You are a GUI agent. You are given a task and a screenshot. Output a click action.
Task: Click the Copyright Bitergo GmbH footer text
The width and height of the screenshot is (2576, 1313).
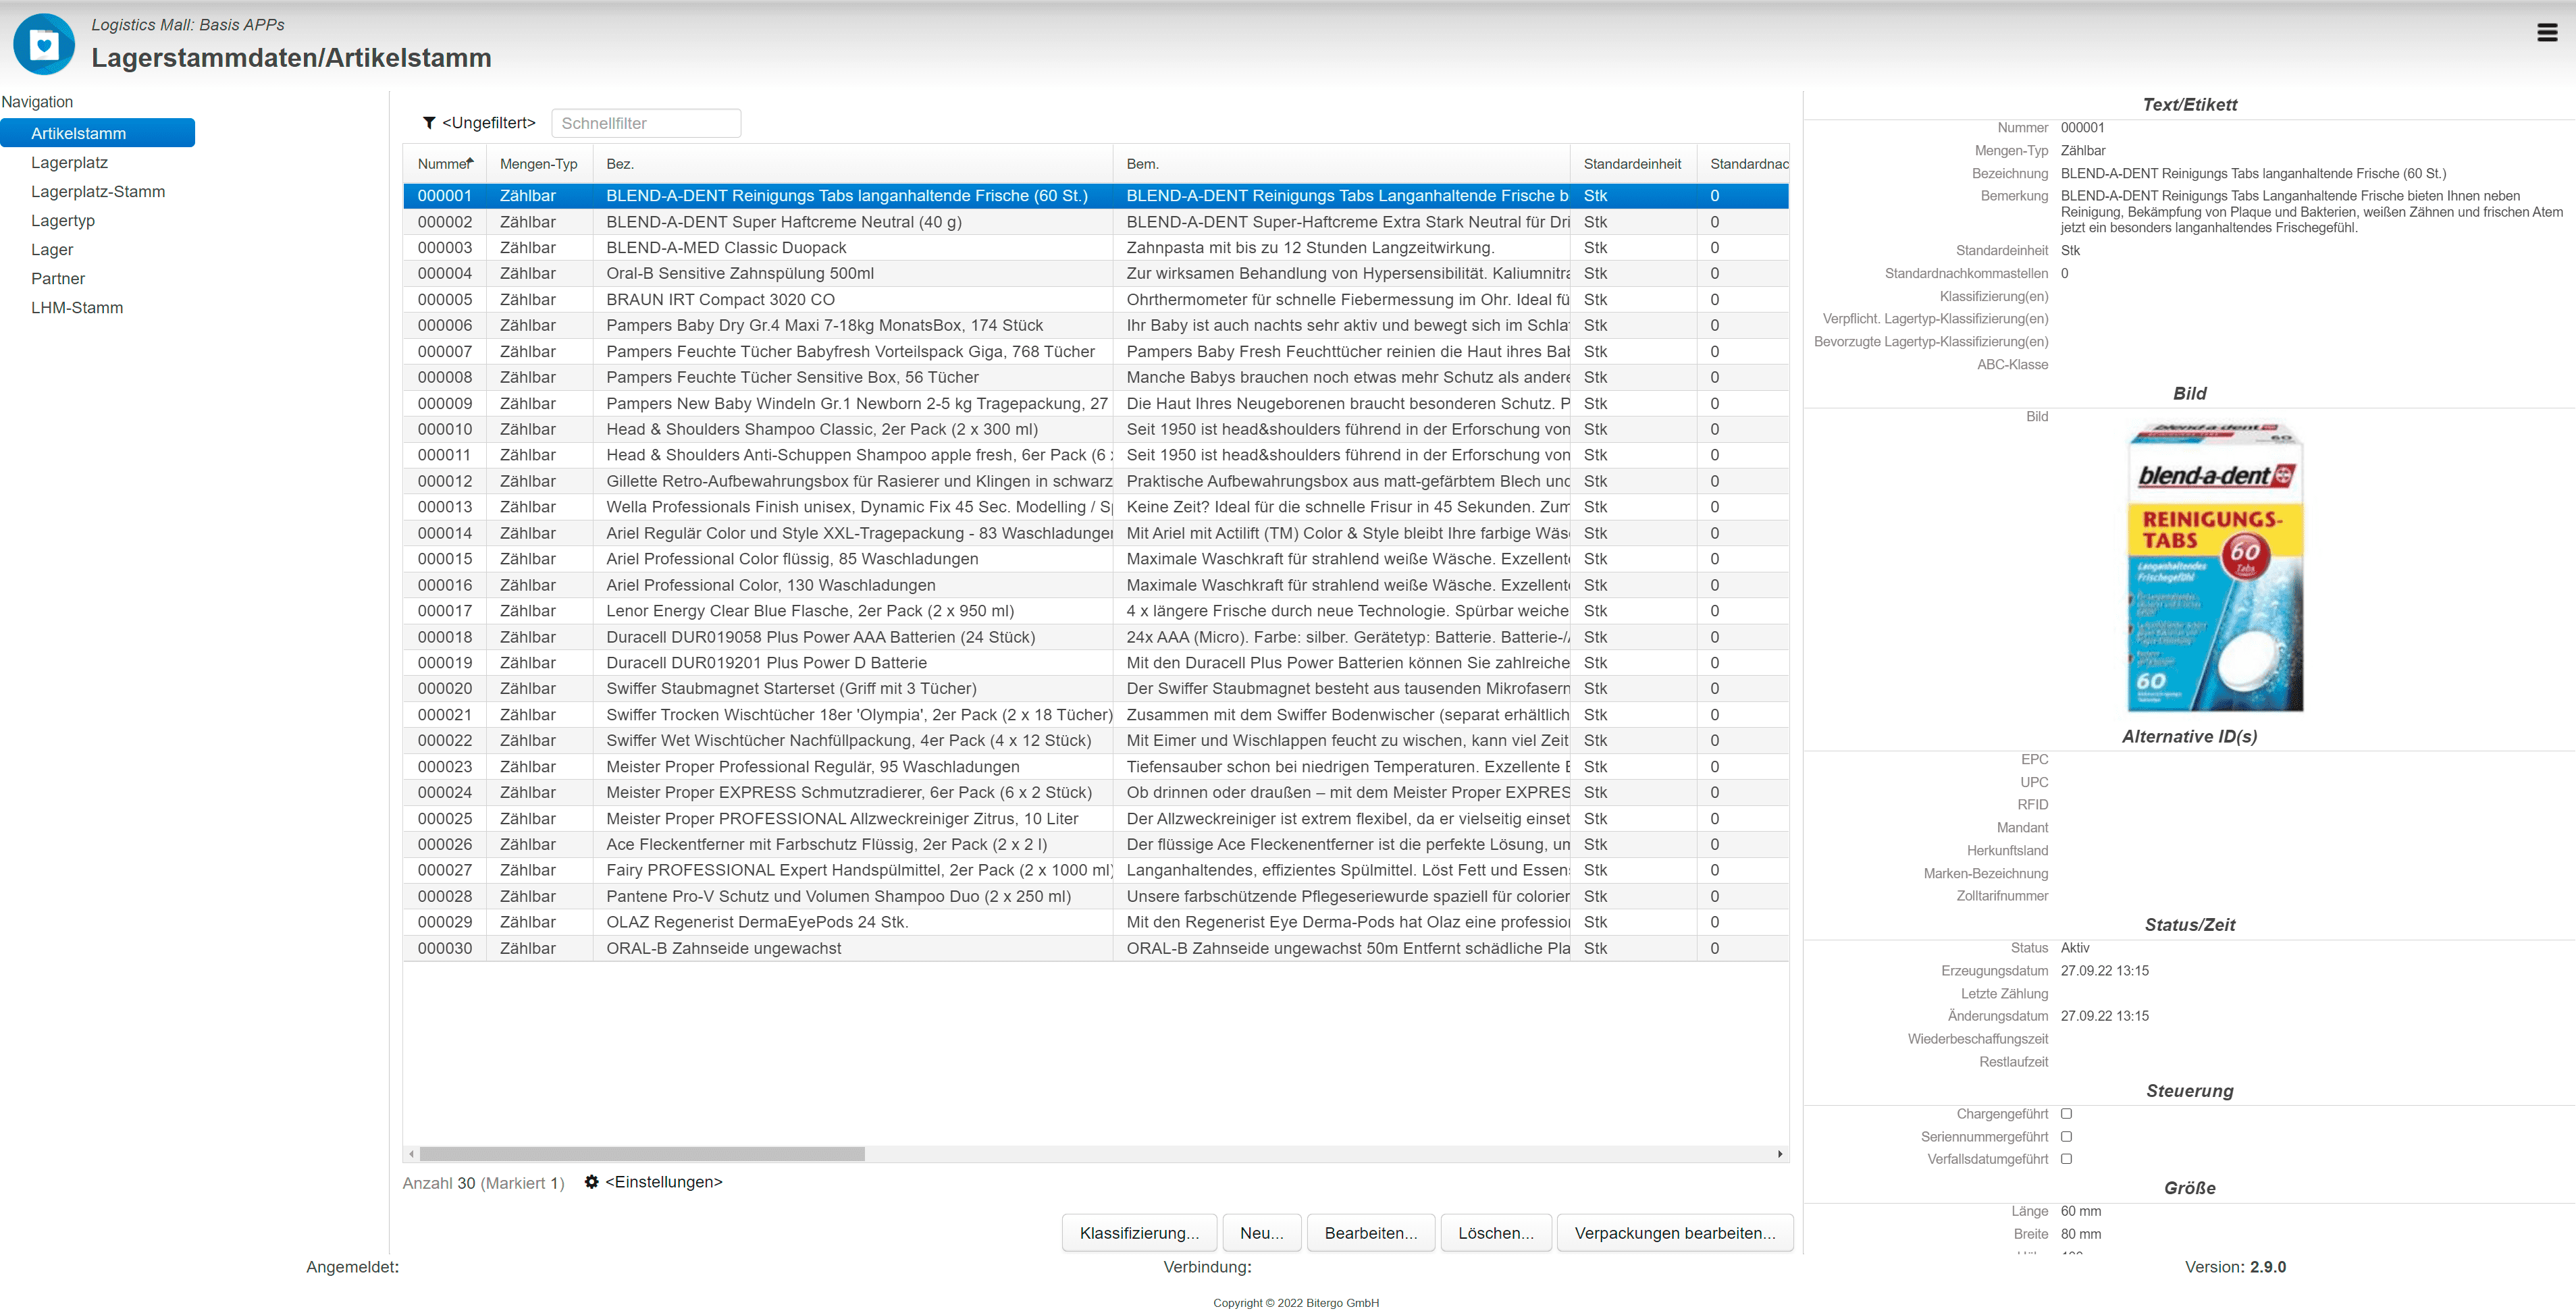pyautogui.click(x=1296, y=1303)
